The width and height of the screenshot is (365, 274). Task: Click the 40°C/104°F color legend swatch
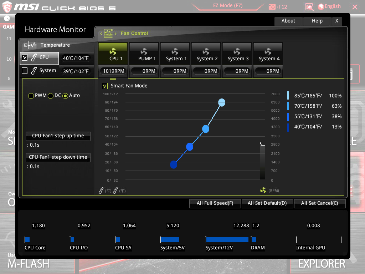coord(288,127)
